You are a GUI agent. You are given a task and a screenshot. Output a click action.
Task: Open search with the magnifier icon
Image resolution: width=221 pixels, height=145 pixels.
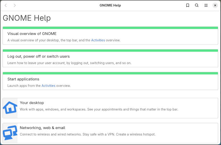click(197, 5)
